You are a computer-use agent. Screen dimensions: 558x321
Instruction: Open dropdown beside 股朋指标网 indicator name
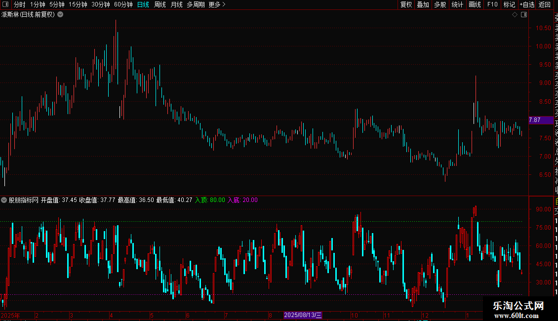pos(4,200)
